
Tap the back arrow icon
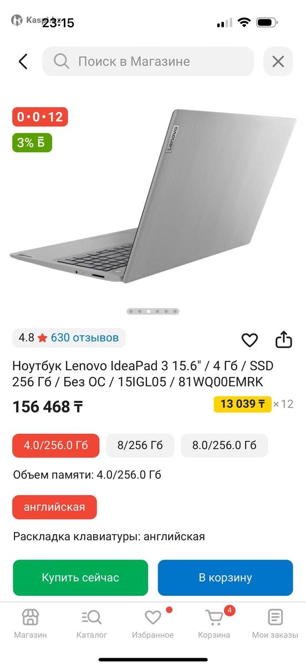[x=23, y=61]
